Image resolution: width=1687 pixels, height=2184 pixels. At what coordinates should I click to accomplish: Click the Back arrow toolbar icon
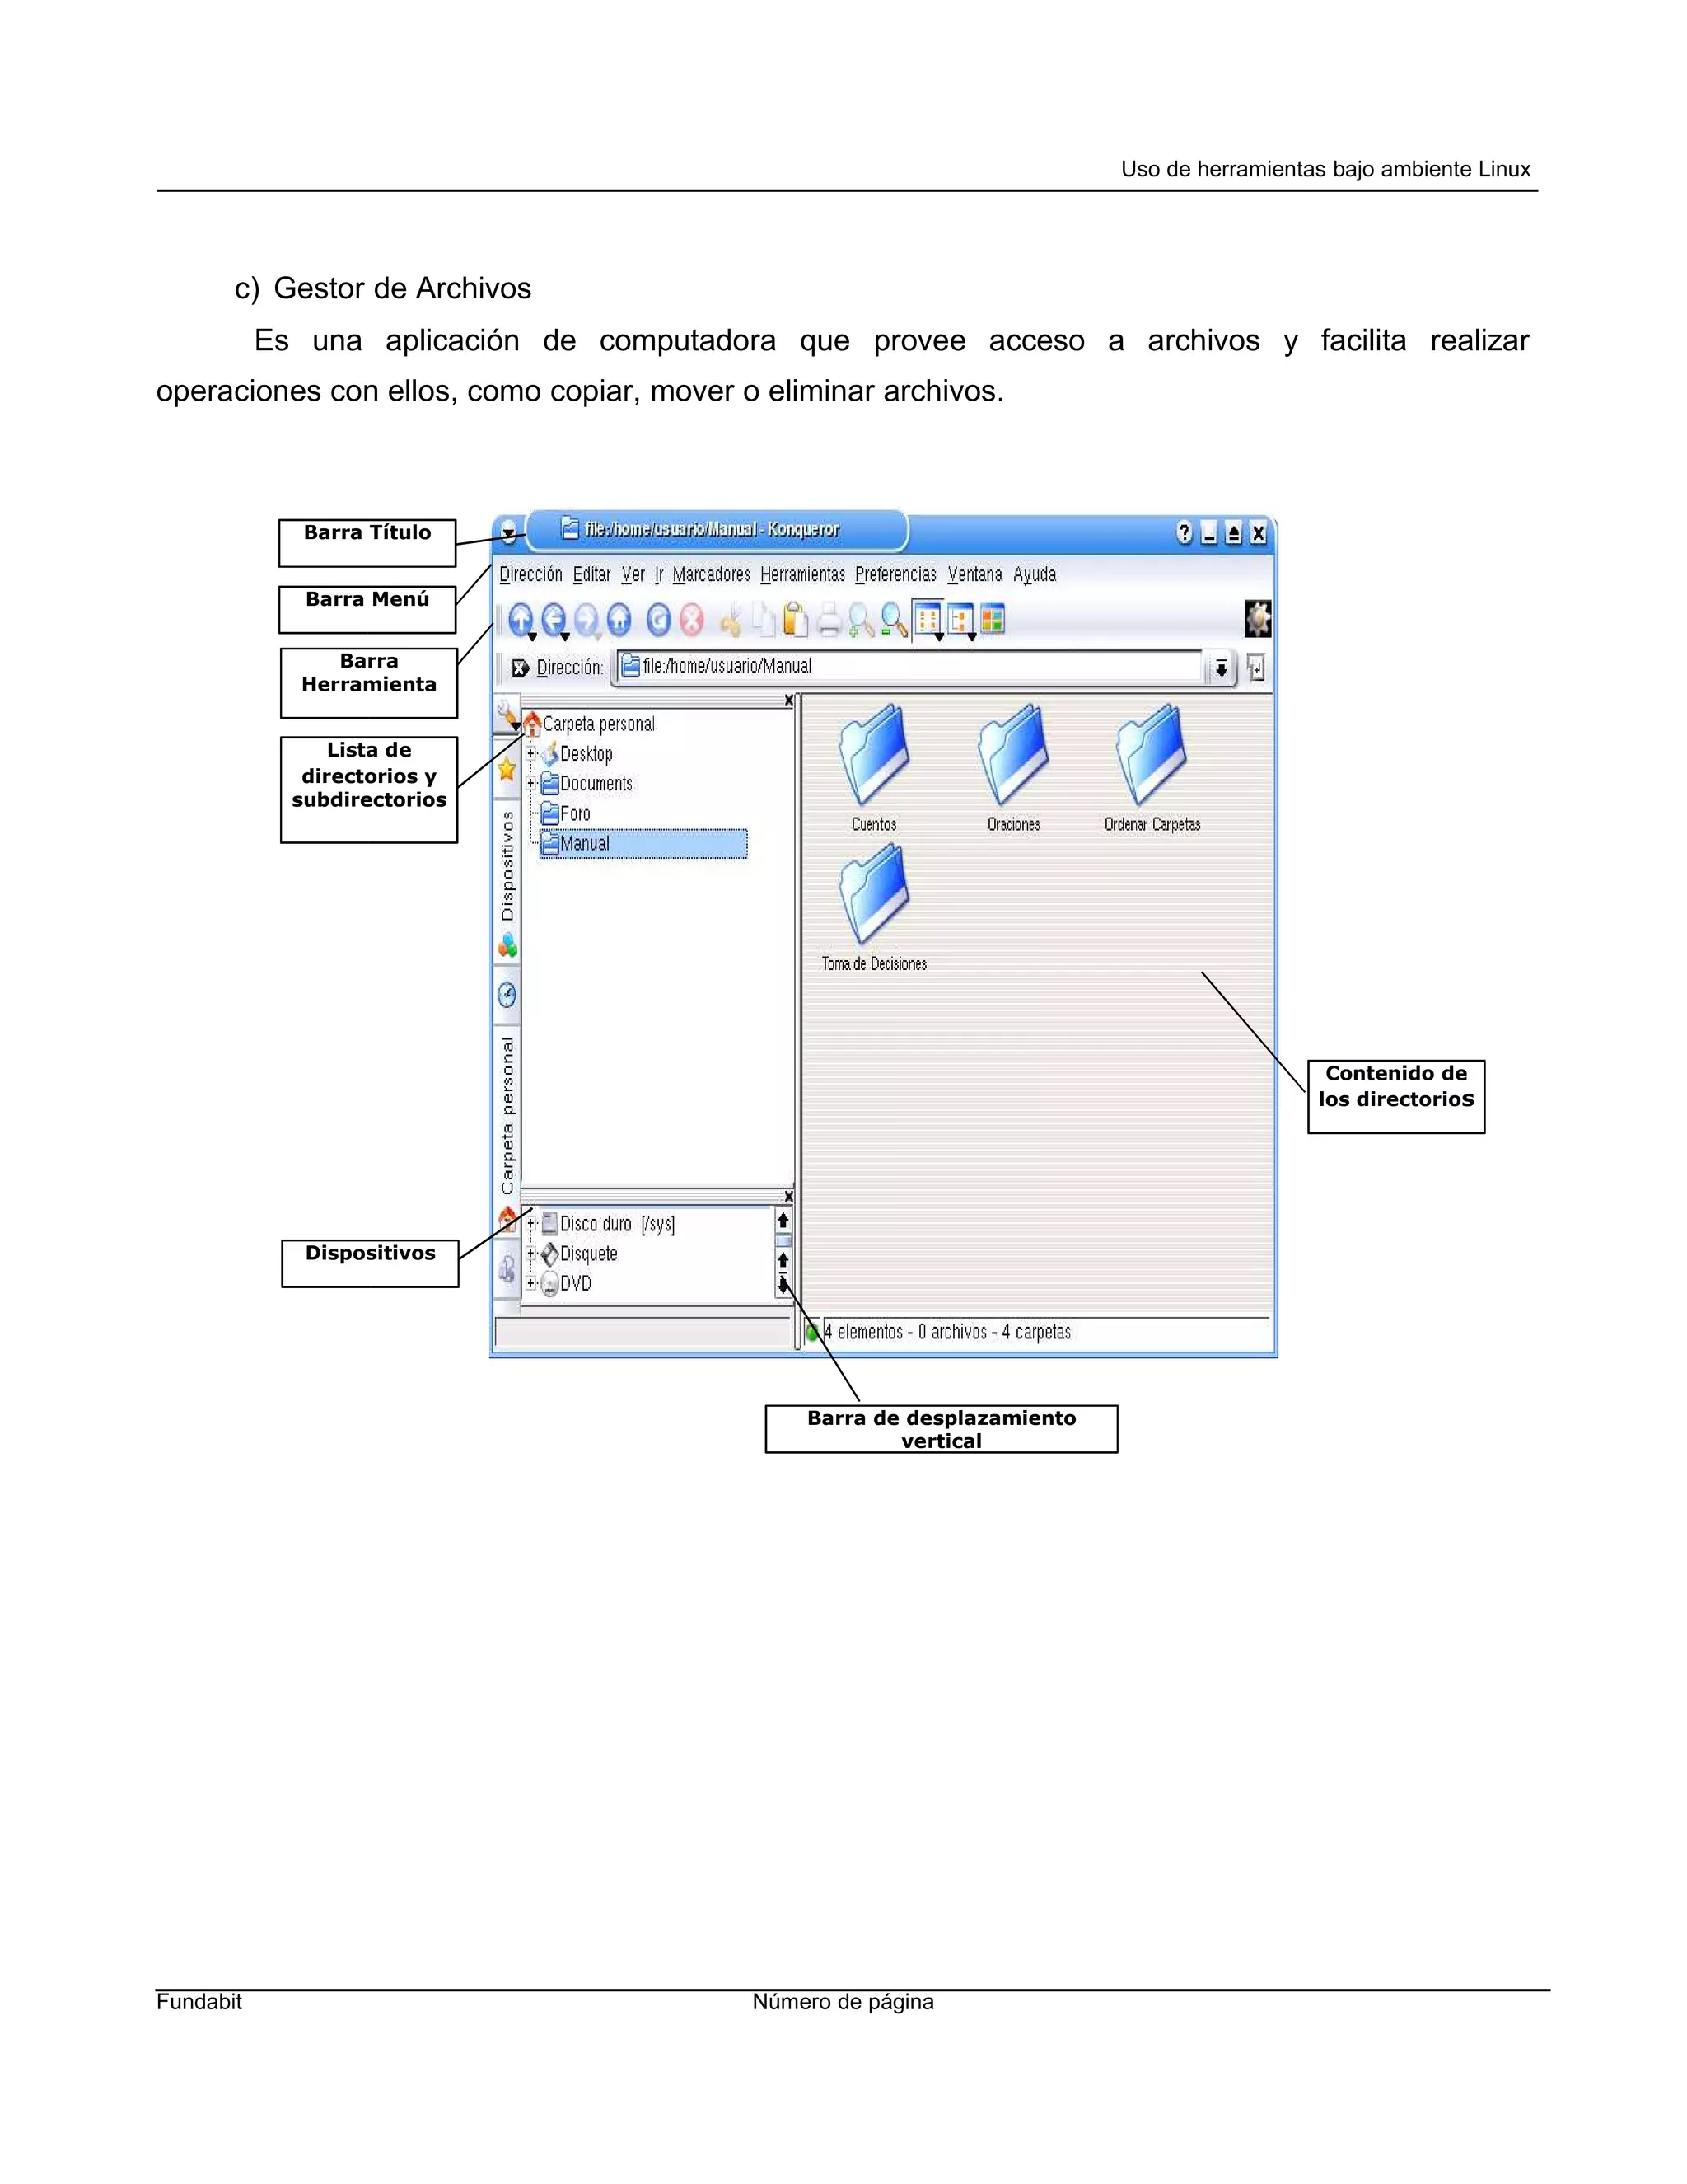click(553, 619)
